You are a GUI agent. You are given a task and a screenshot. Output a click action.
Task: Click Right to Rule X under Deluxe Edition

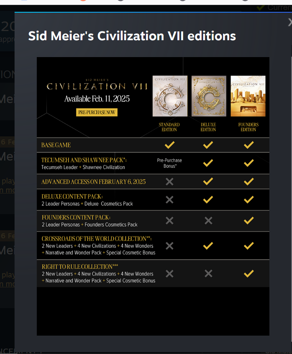208,273
